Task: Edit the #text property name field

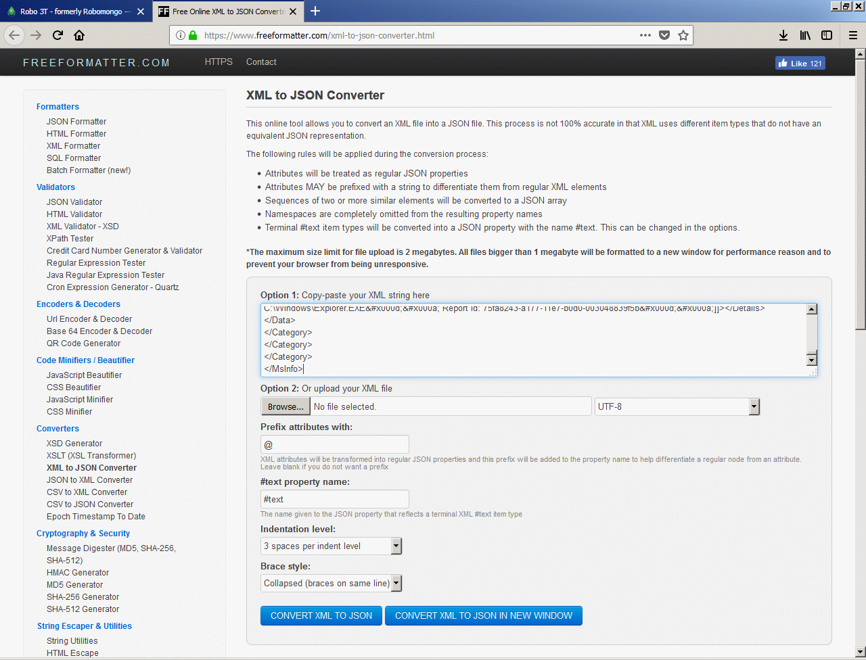Action: click(x=335, y=499)
